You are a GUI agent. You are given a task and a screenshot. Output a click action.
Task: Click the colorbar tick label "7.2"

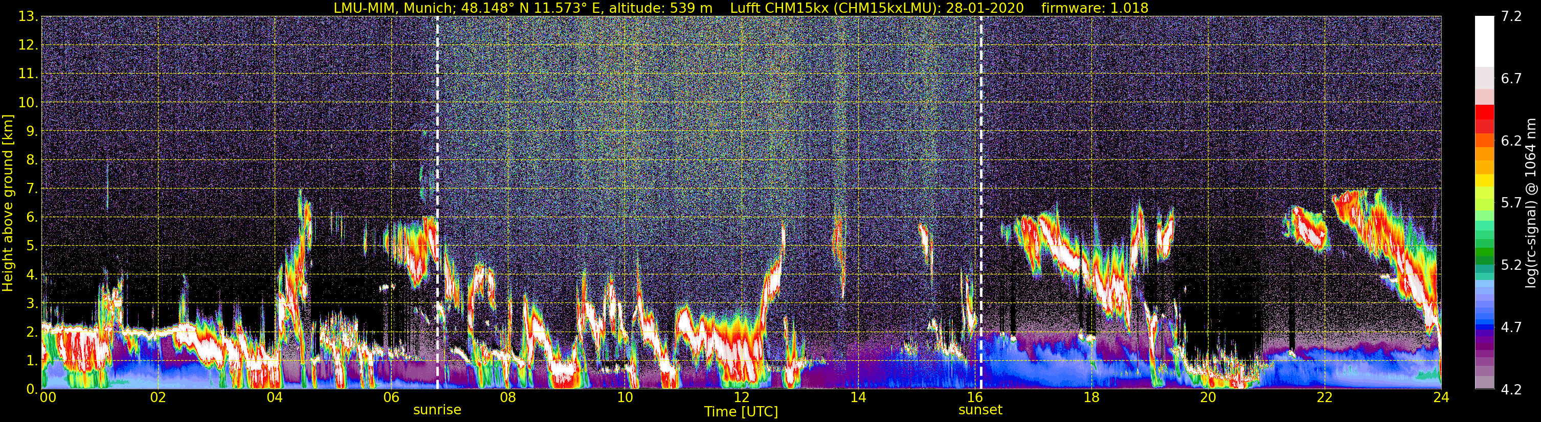[x=1511, y=17]
